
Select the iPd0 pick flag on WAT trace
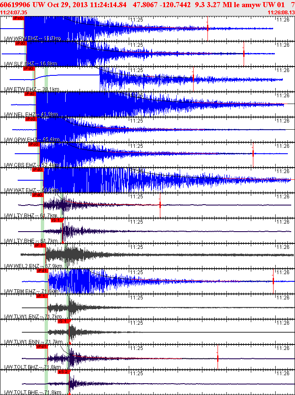(x=38, y=170)
